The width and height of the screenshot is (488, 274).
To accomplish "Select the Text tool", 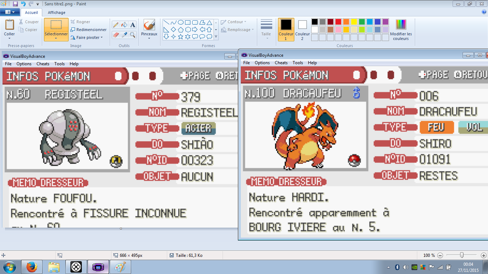I will pos(133,25).
